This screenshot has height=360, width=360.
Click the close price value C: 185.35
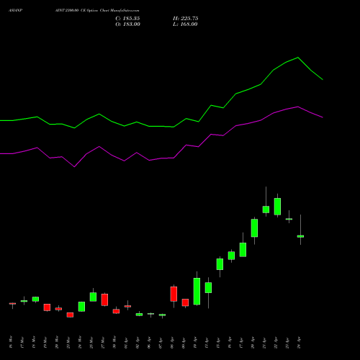pos(127,19)
